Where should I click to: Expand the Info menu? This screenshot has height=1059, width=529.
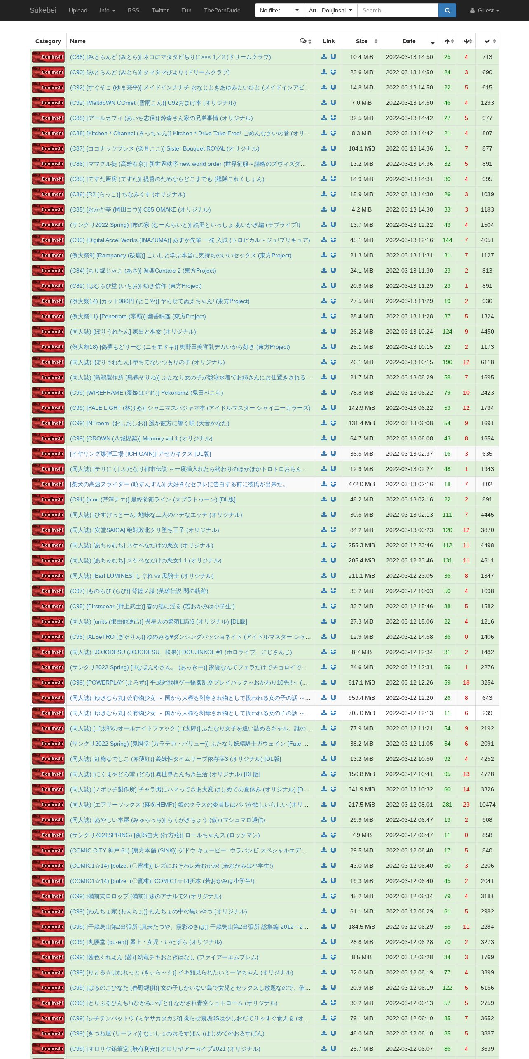108,10
